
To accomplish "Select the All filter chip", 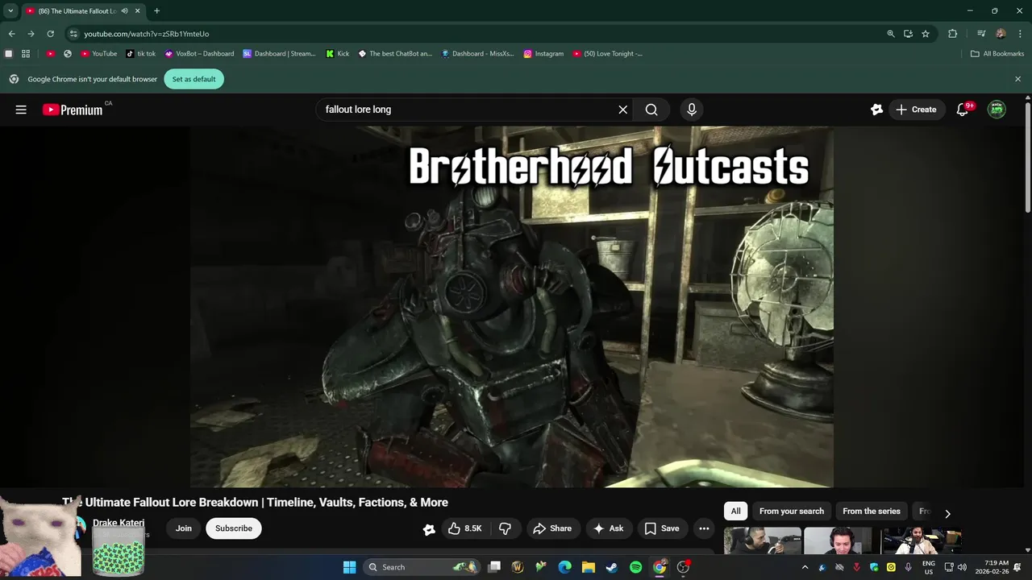I will (x=735, y=512).
